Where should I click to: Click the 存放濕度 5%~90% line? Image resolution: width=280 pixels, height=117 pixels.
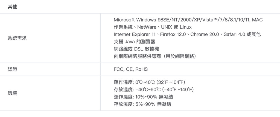(x=142, y=104)
